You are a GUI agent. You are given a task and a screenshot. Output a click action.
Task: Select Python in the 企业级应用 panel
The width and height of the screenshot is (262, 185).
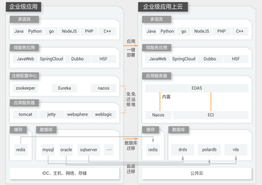point(35,31)
